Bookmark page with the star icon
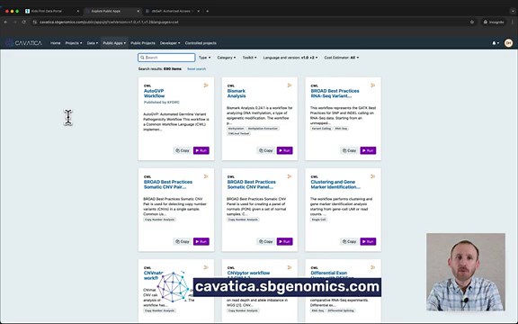This screenshot has width=518, height=324. click(472, 22)
